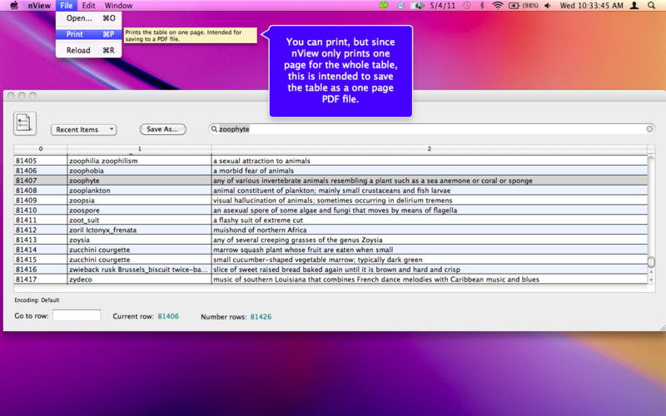Click the Go to row input field
Screen dimensions: 666x416
[77, 315]
